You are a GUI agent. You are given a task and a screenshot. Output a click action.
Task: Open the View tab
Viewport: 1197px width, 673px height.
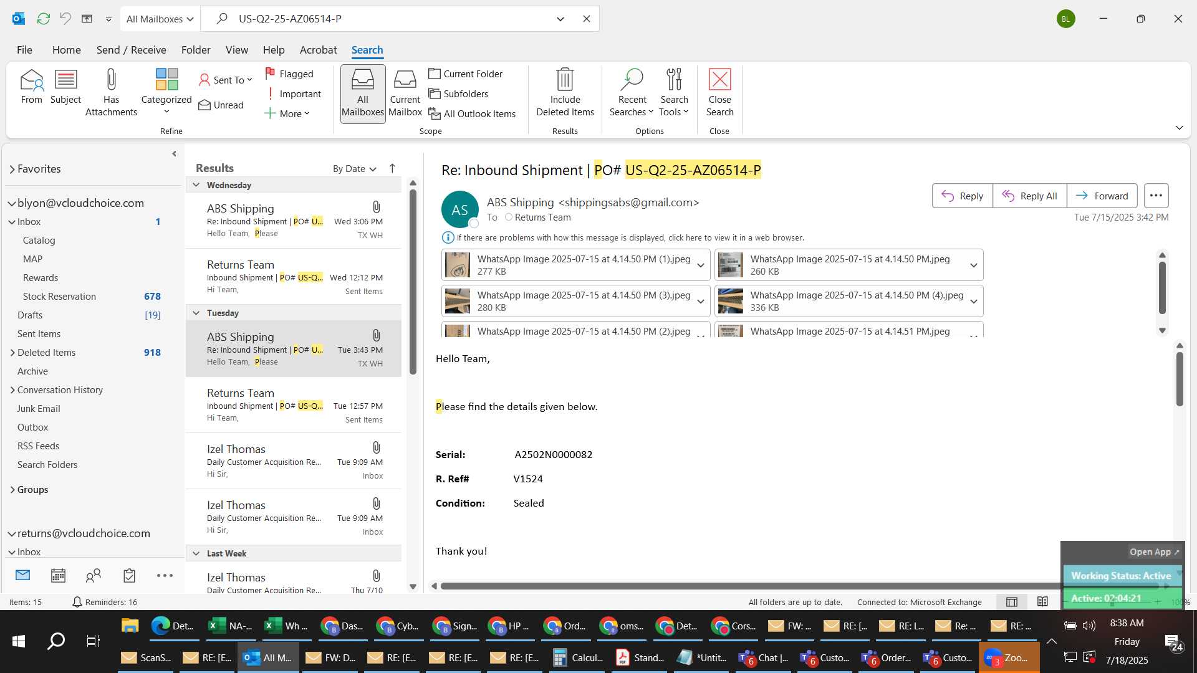click(x=236, y=50)
